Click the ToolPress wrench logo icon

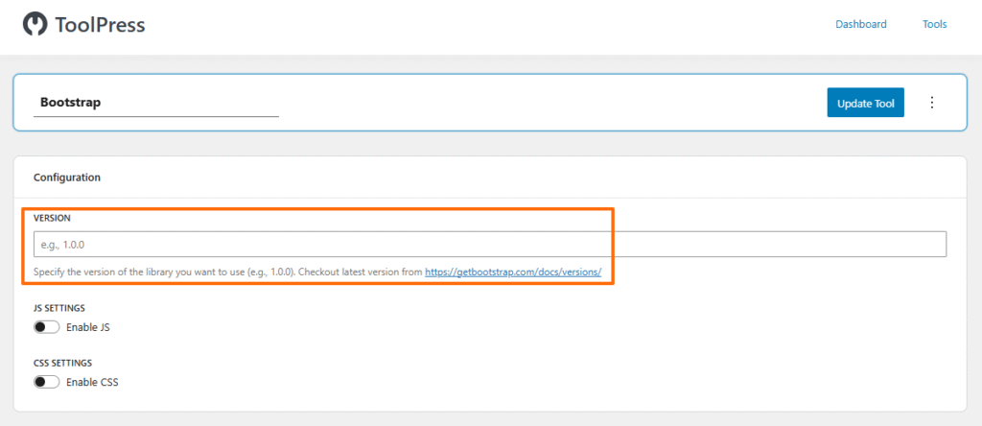click(35, 24)
